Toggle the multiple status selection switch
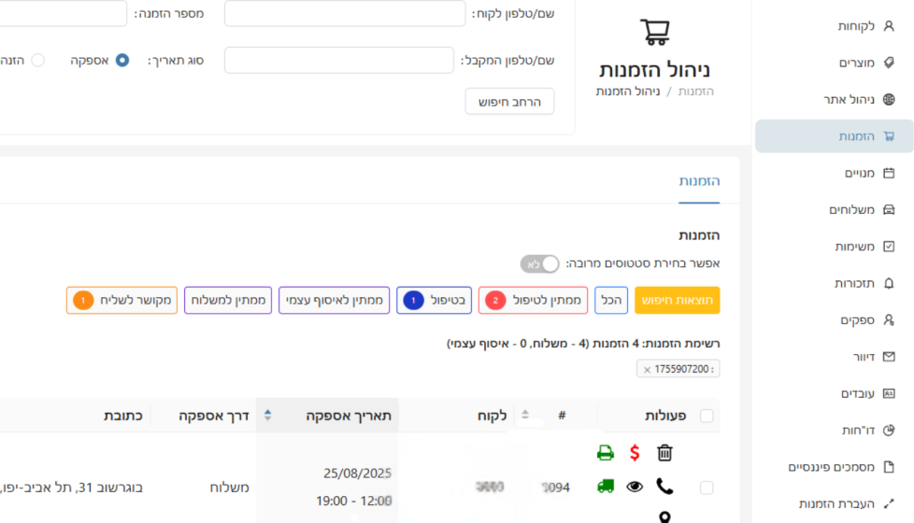 [x=540, y=264]
